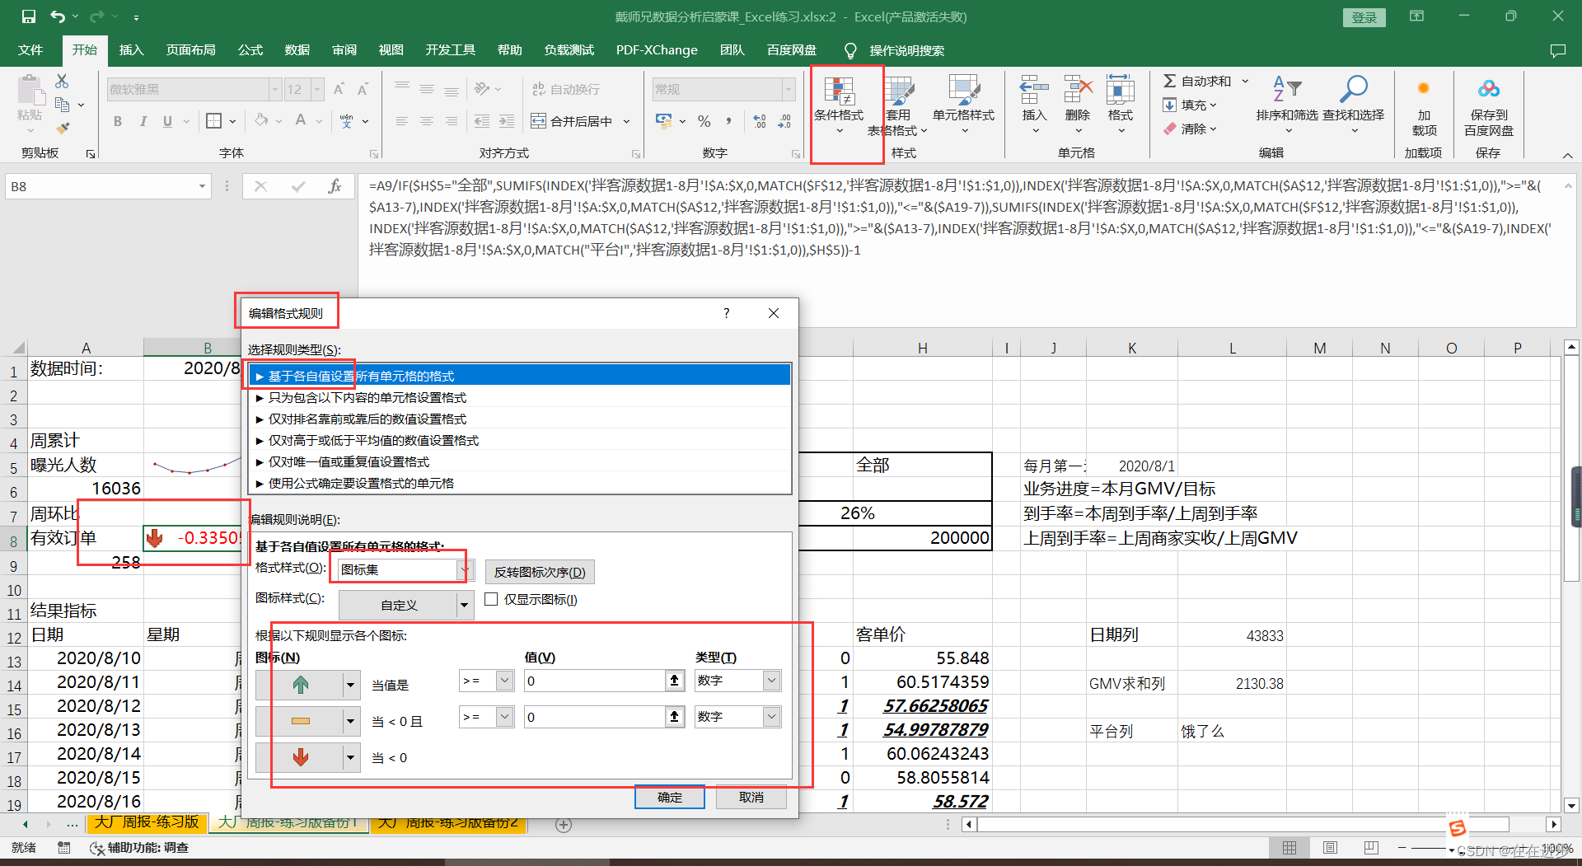Screen dimensions: 1582x866
Task: Click the Insert Function fx icon
Action: 335,186
